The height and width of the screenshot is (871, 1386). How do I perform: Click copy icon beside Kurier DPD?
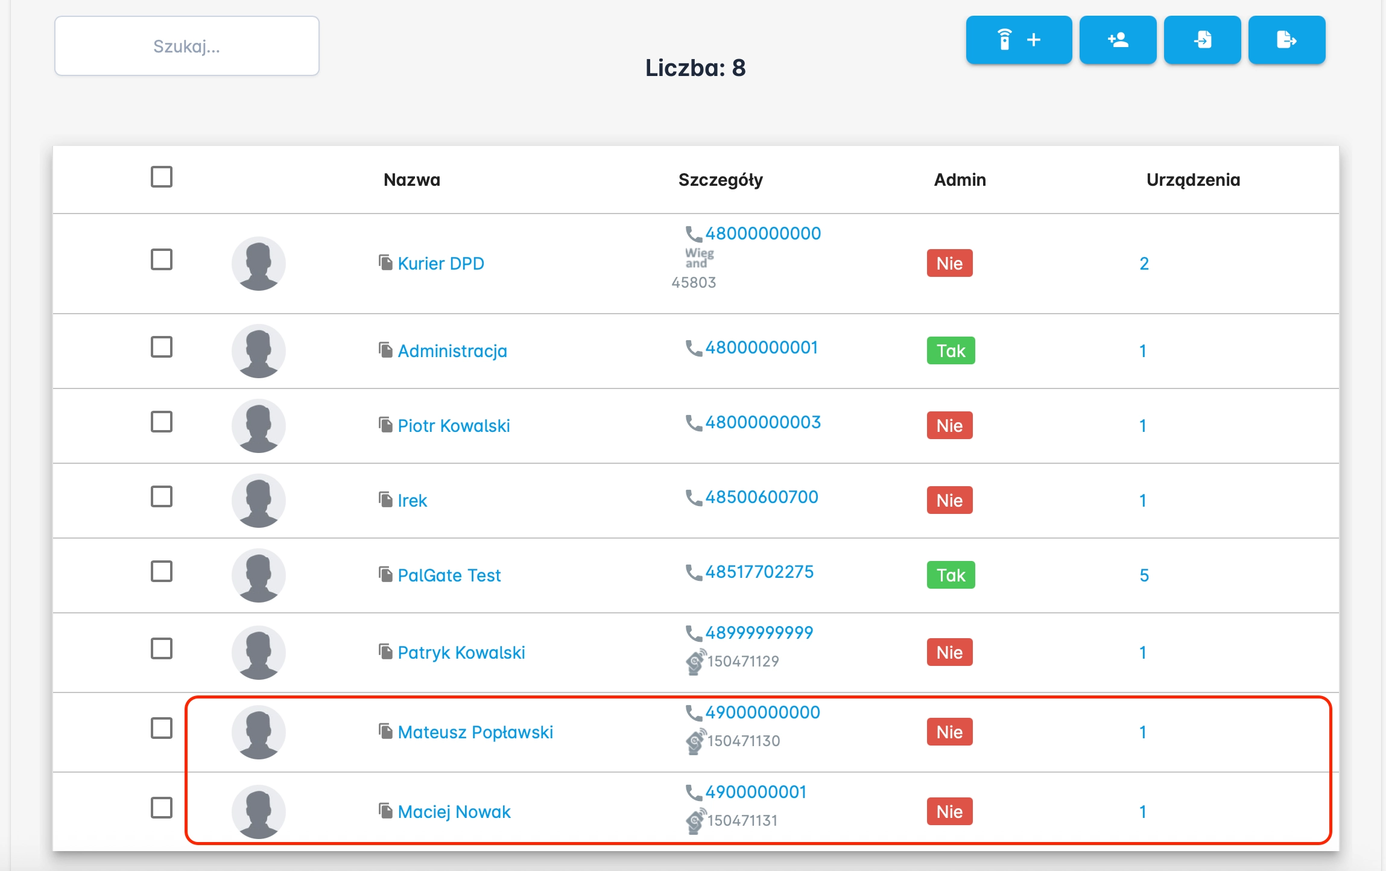(386, 262)
